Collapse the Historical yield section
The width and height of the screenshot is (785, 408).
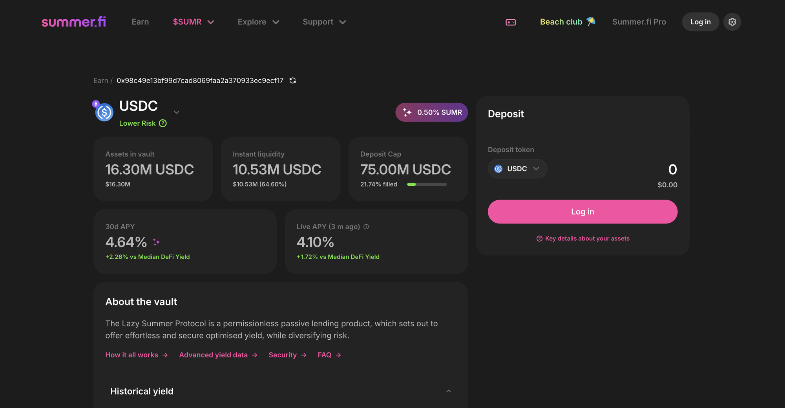click(x=449, y=391)
